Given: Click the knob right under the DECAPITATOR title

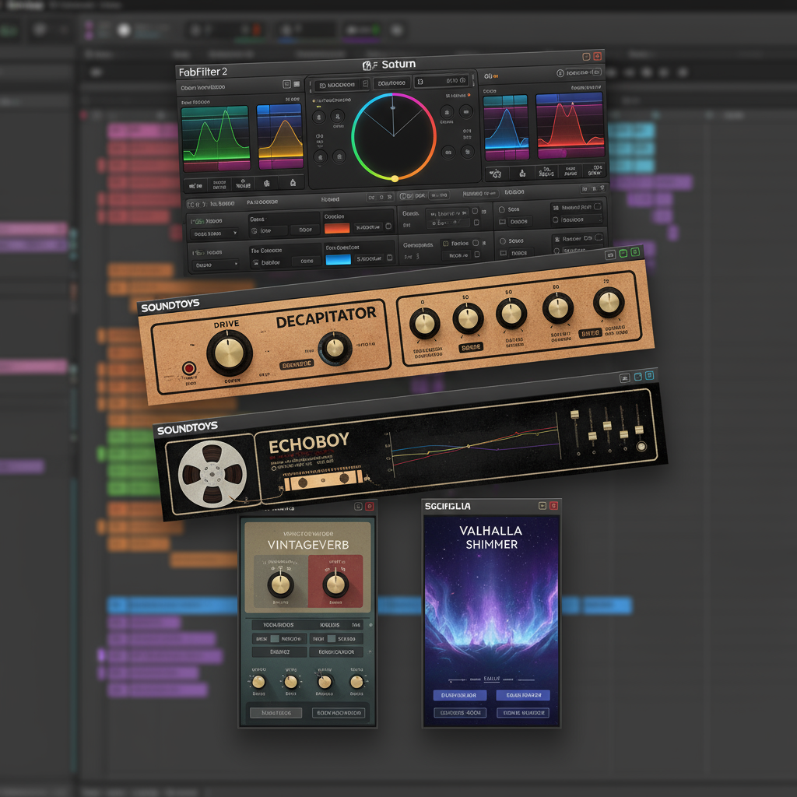Looking at the screenshot, I should click(x=335, y=348).
